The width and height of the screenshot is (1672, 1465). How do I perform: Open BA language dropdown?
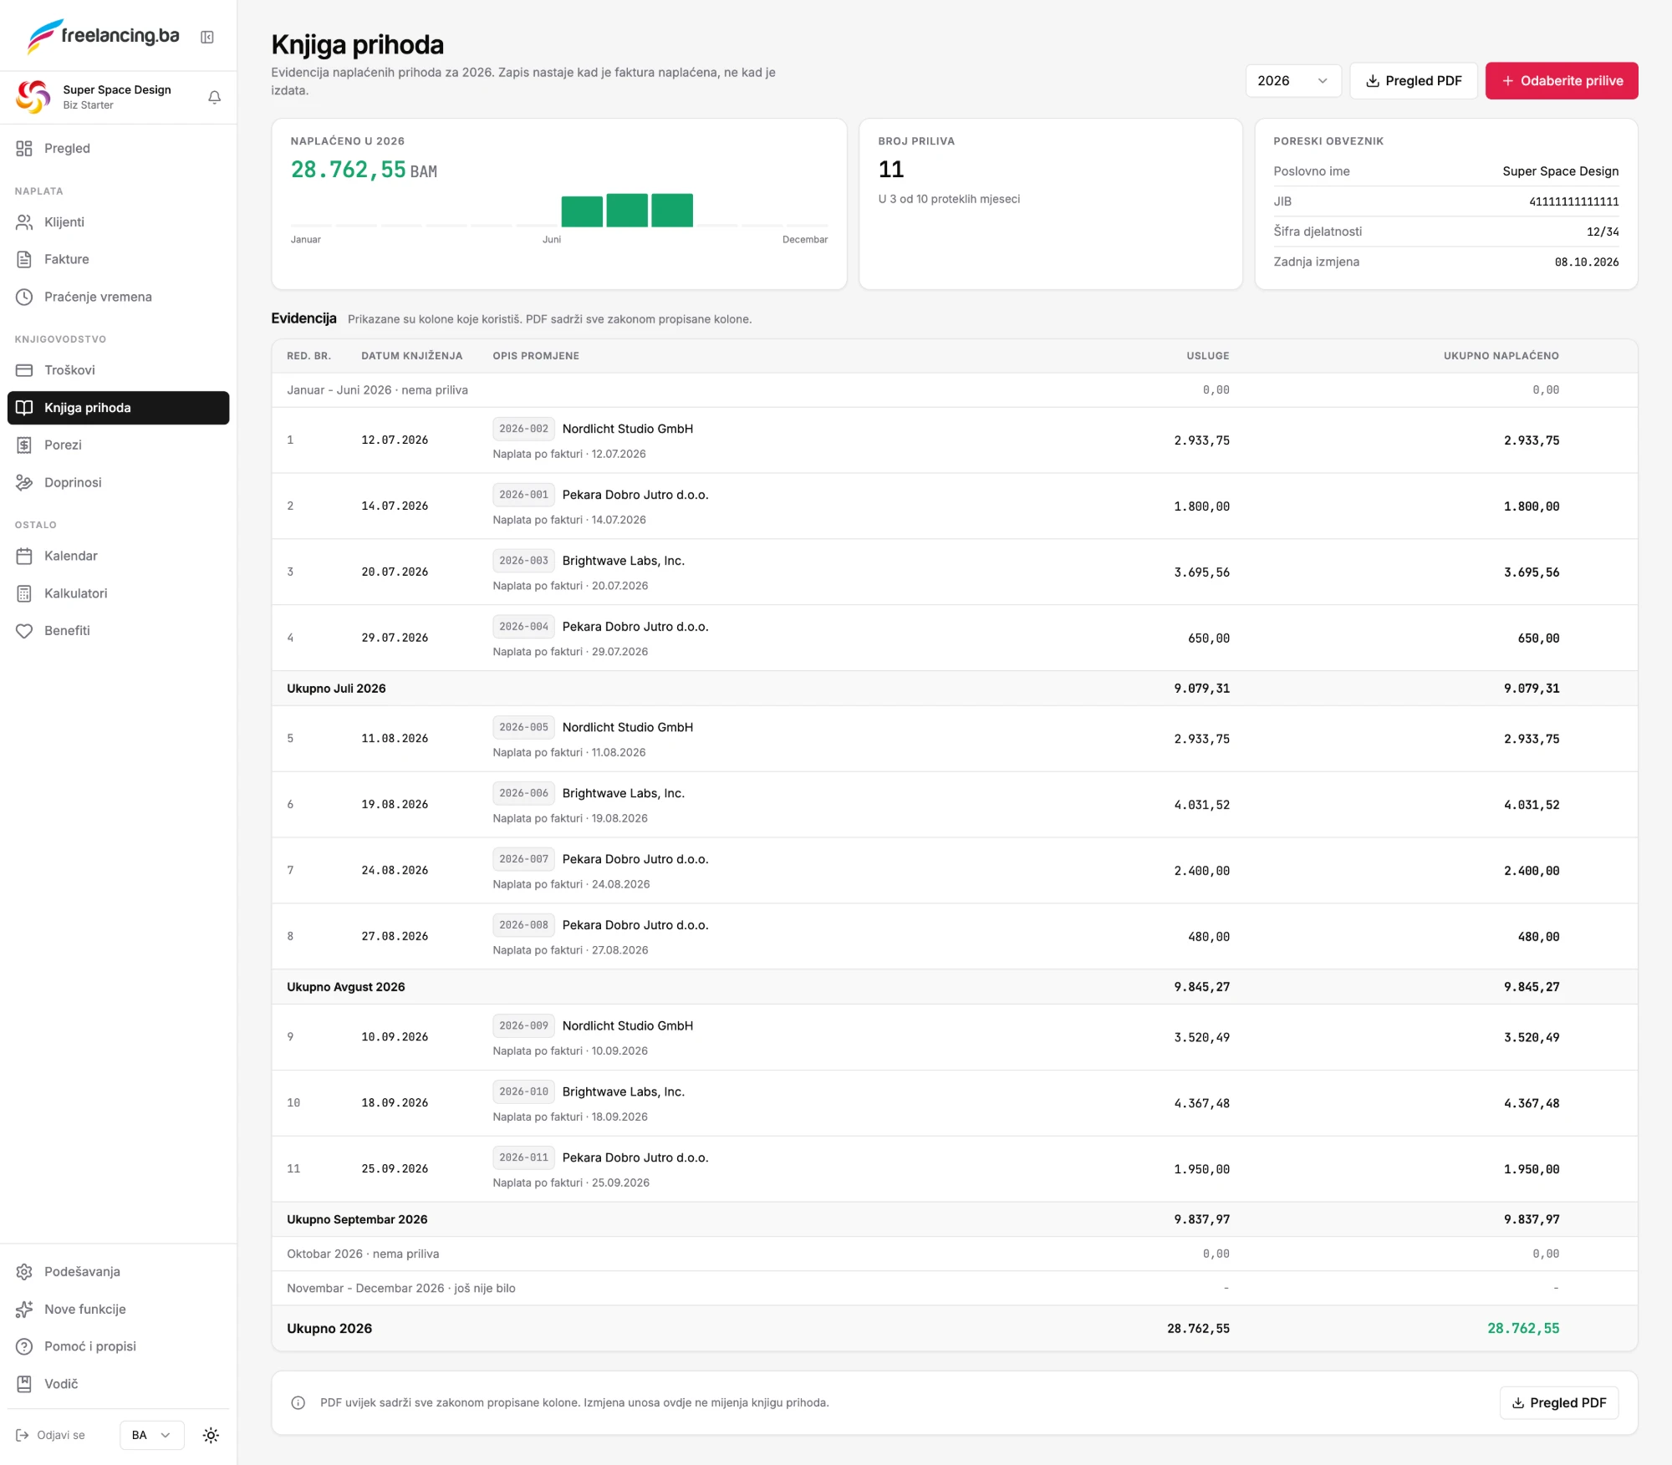pyautogui.click(x=151, y=1435)
